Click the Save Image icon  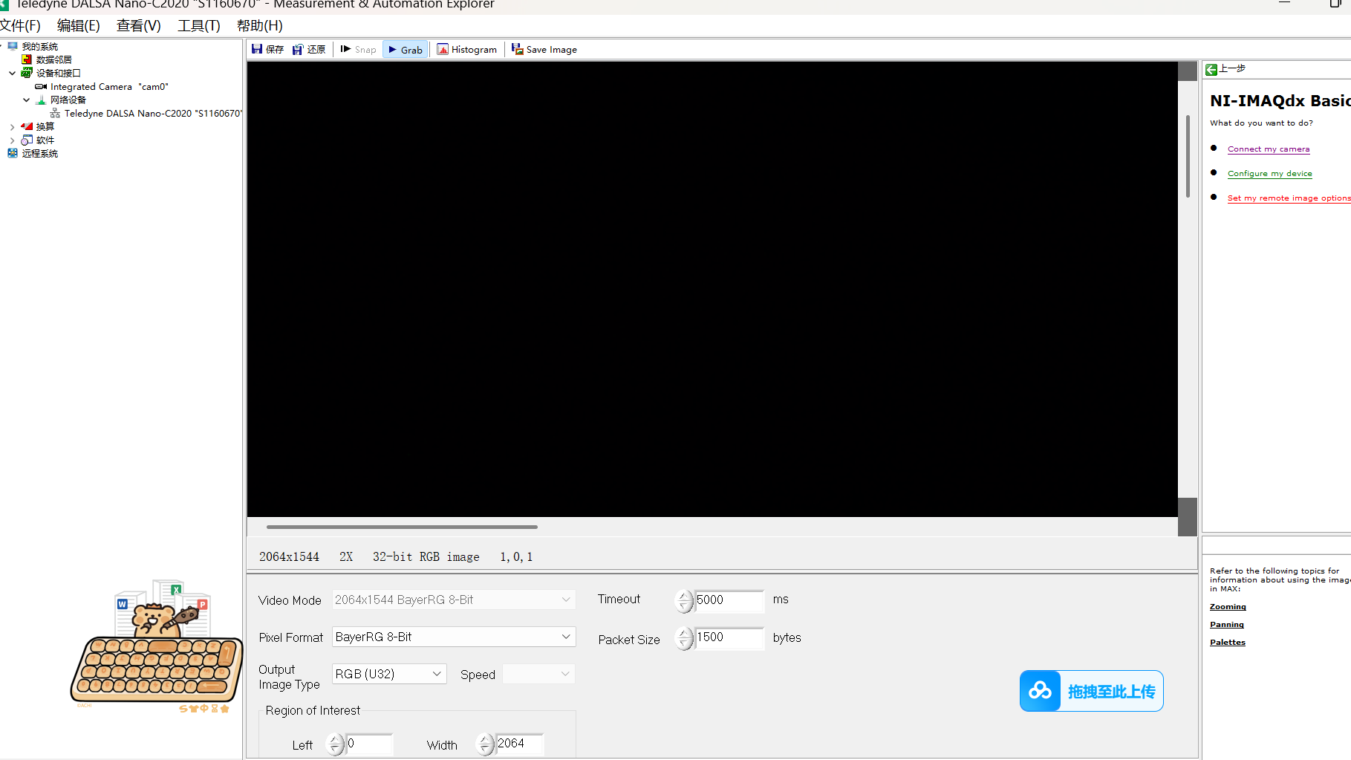(x=518, y=49)
